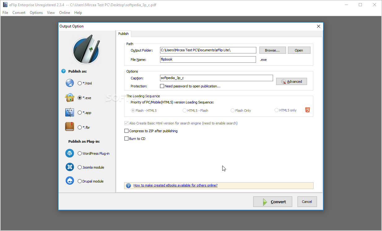
Task: Enable Burn to CD option
Action: tap(126, 139)
